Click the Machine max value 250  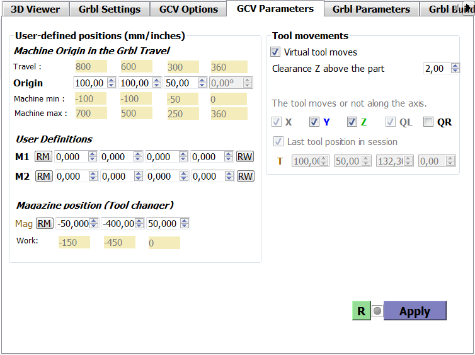(183, 113)
